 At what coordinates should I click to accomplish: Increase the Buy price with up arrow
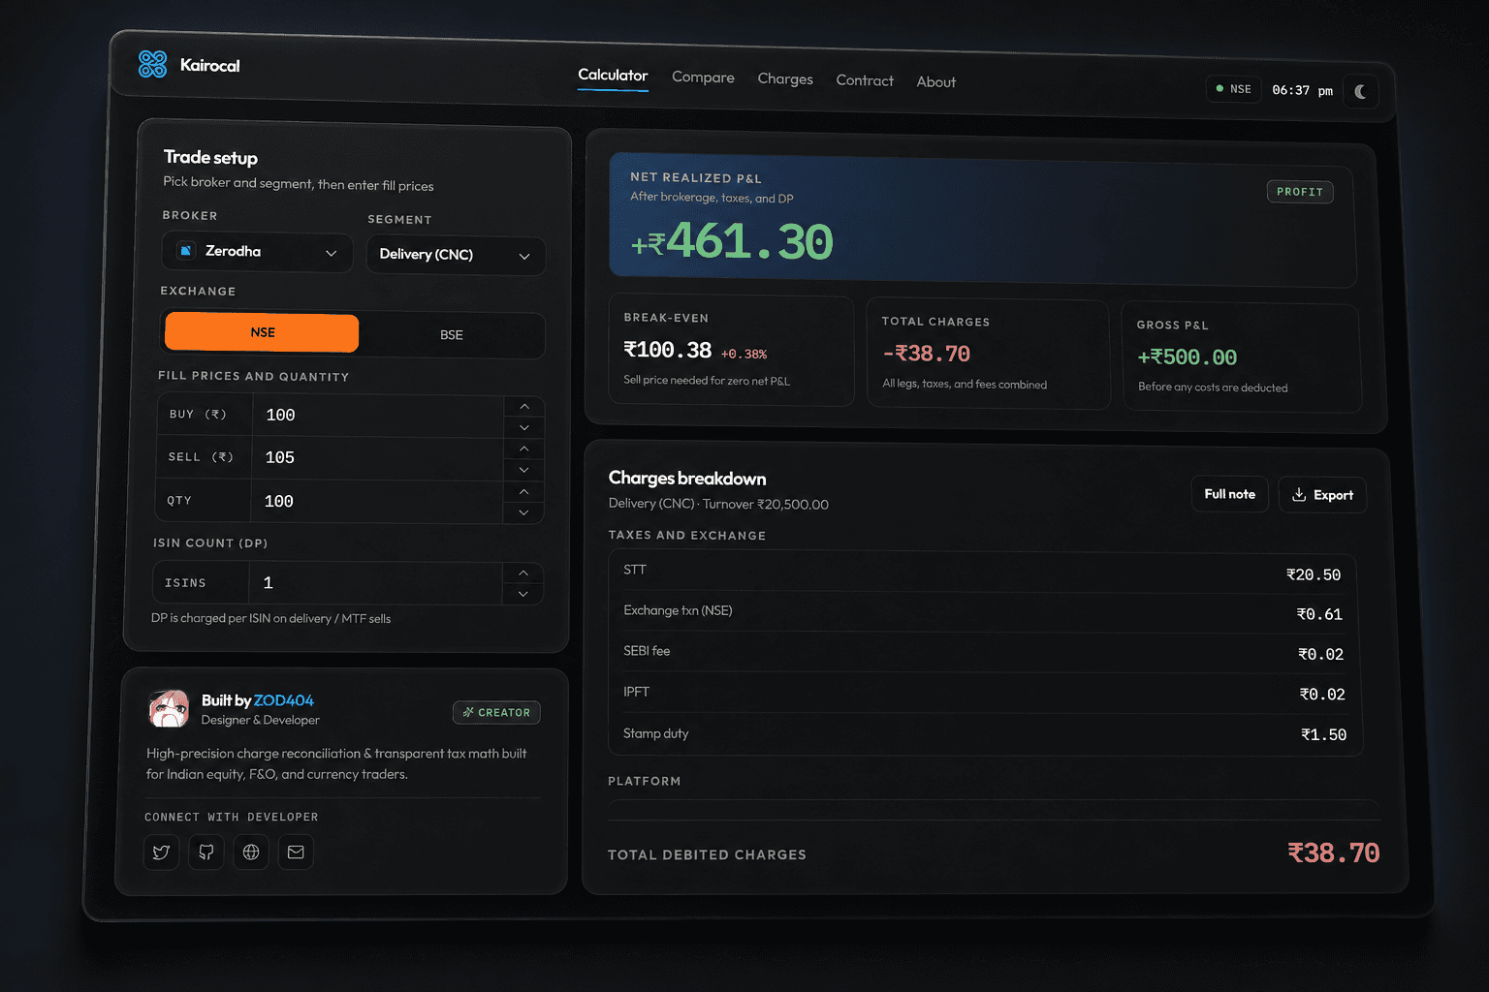coord(524,406)
